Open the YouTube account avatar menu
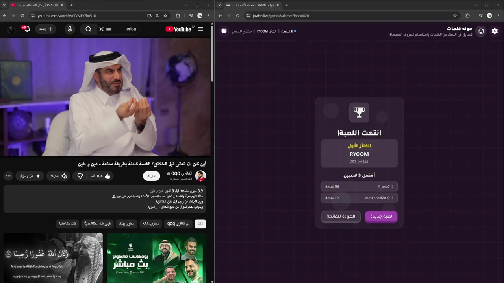Viewport: 504px width, 283px height. pyautogui.click(x=11, y=29)
